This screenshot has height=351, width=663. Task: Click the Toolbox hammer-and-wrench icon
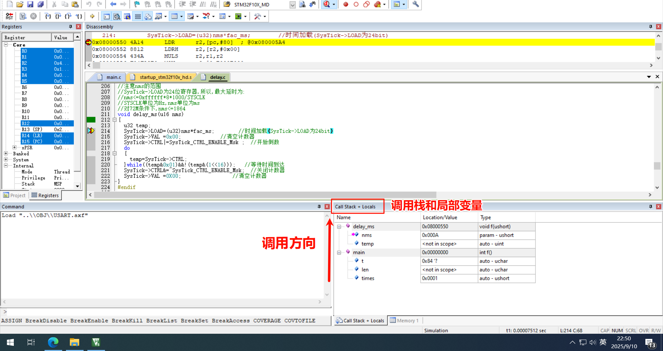tap(258, 16)
